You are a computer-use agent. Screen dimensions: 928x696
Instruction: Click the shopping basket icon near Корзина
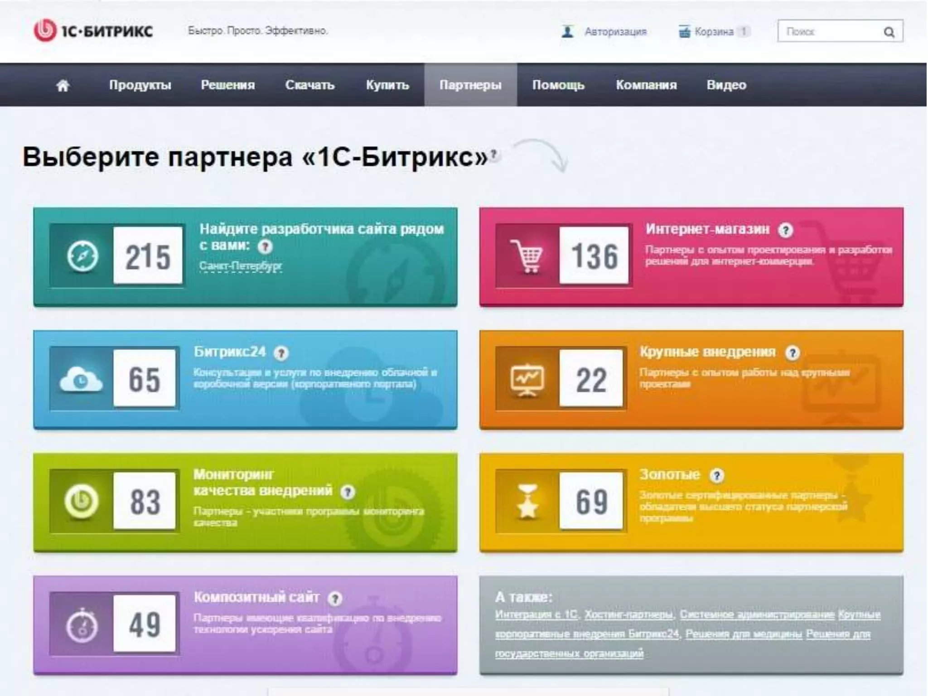(x=684, y=32)
